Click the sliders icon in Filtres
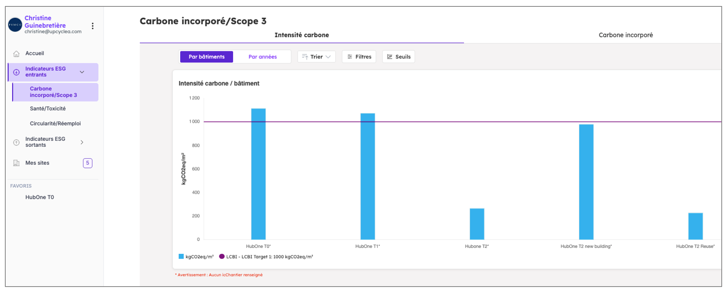This screenshot has height=293, width=727. (x=350, y=57)
